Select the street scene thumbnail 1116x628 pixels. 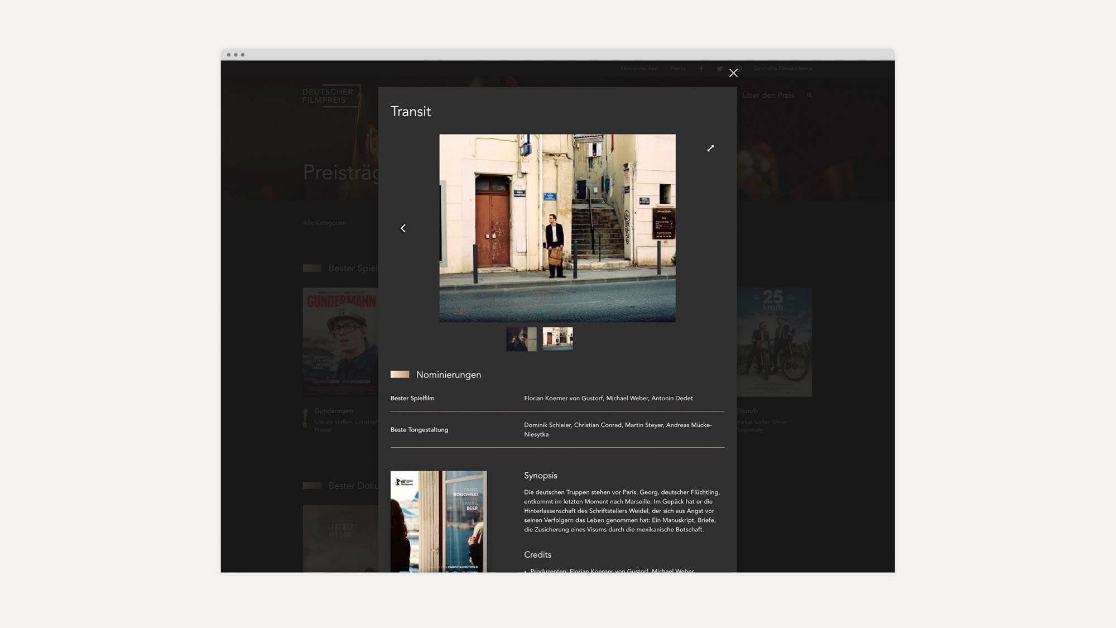coord(557,339)
